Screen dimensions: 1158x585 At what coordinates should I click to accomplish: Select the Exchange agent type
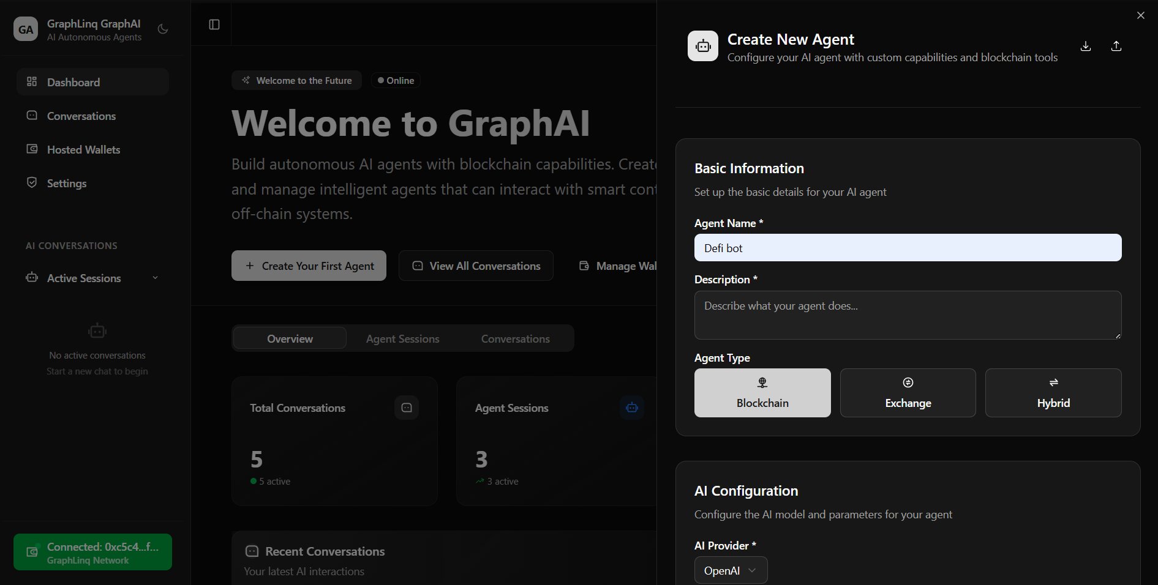click(x=908, y=393)
